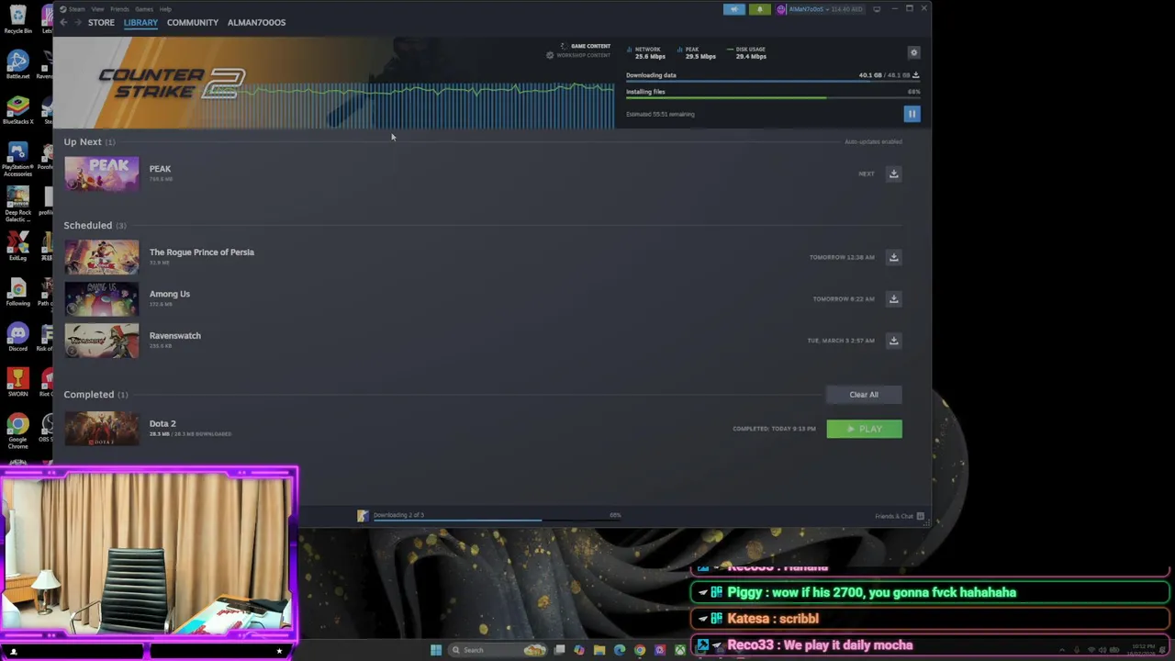
Task: Open Steam announcements megaphone icon
Action: click(x=733, y=9)
